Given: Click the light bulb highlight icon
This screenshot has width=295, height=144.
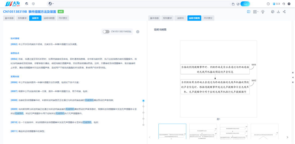Looking at the screenshot, I should [x=263, y=12].
